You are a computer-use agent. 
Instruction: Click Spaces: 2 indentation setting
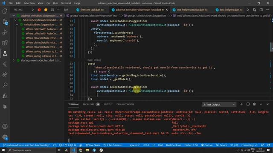pos(134,145)
